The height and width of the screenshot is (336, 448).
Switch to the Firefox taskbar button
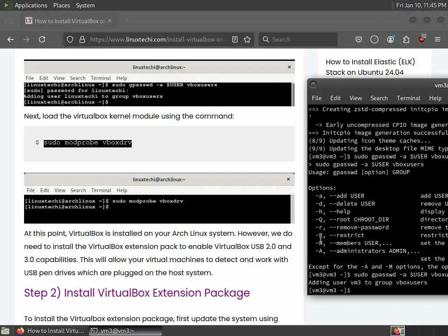point(51,331)
